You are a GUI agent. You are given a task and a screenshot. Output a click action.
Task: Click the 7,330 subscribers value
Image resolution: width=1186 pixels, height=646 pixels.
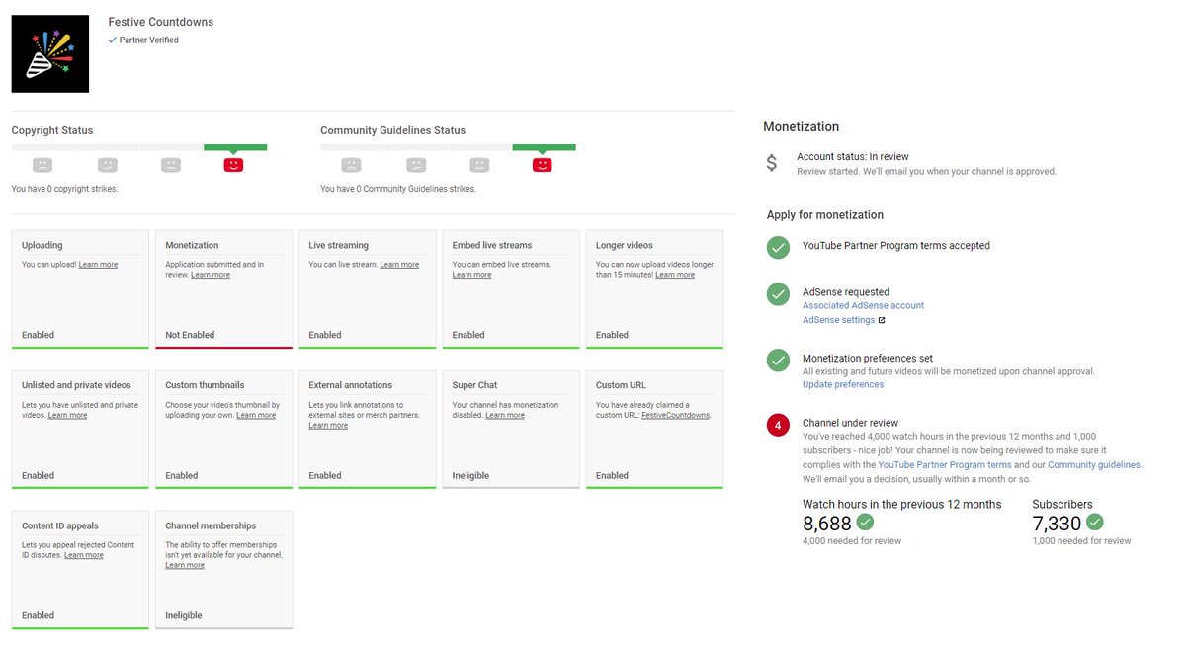1057,524
